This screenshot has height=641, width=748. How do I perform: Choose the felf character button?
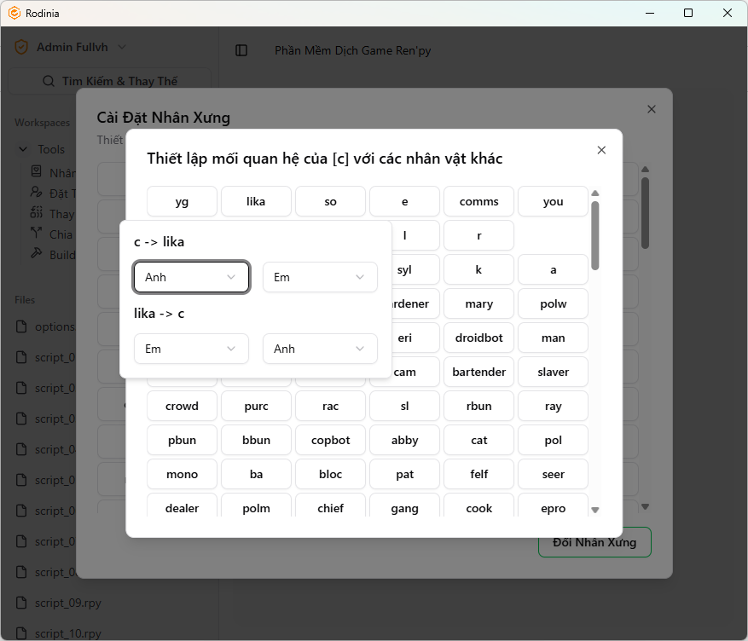pos(479,474)
